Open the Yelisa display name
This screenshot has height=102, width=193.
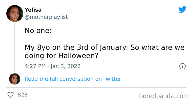pyautogui.click(x=33, y=10)
